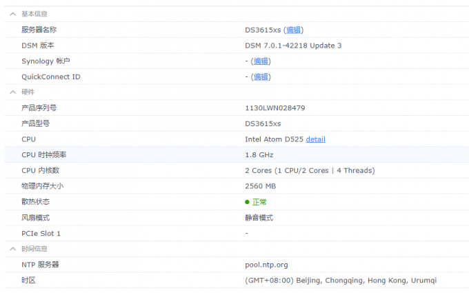
Task: Click the Intel Atom D525 text
Action: pos(274,139)
